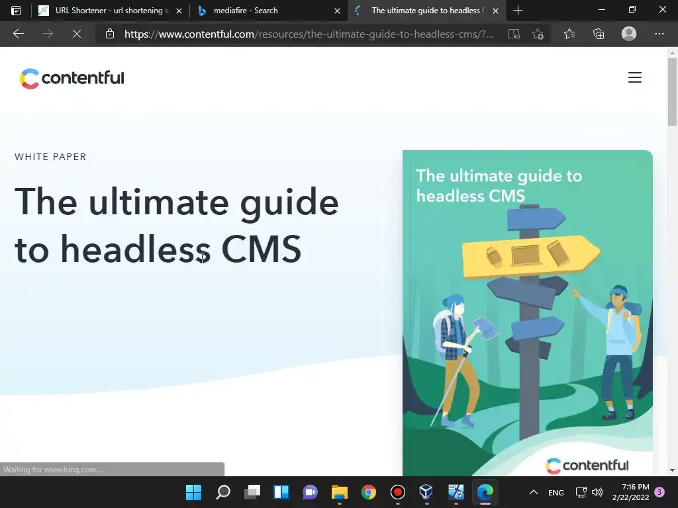The width and height of the screenshot is (678, 508).
Task: Open the Favorites list
Action: 569,34
